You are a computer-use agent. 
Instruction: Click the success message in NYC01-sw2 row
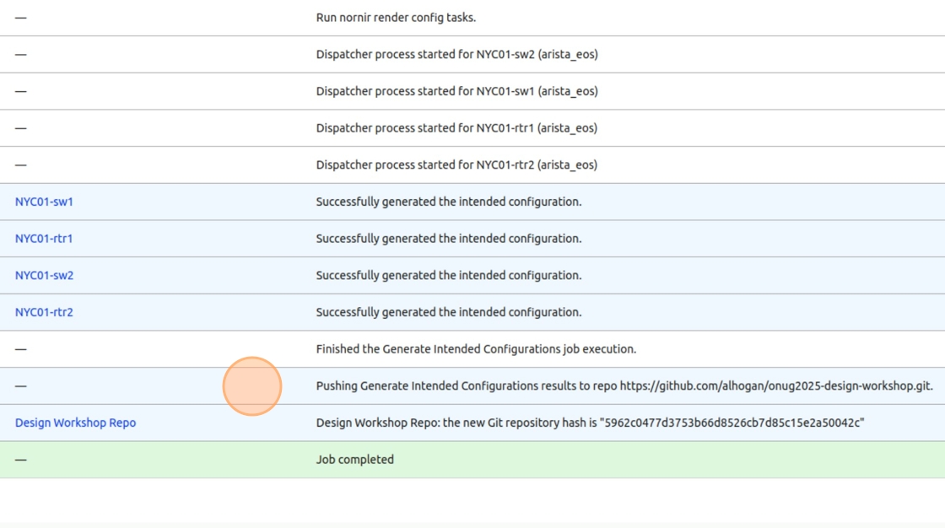tap(448, 276)
